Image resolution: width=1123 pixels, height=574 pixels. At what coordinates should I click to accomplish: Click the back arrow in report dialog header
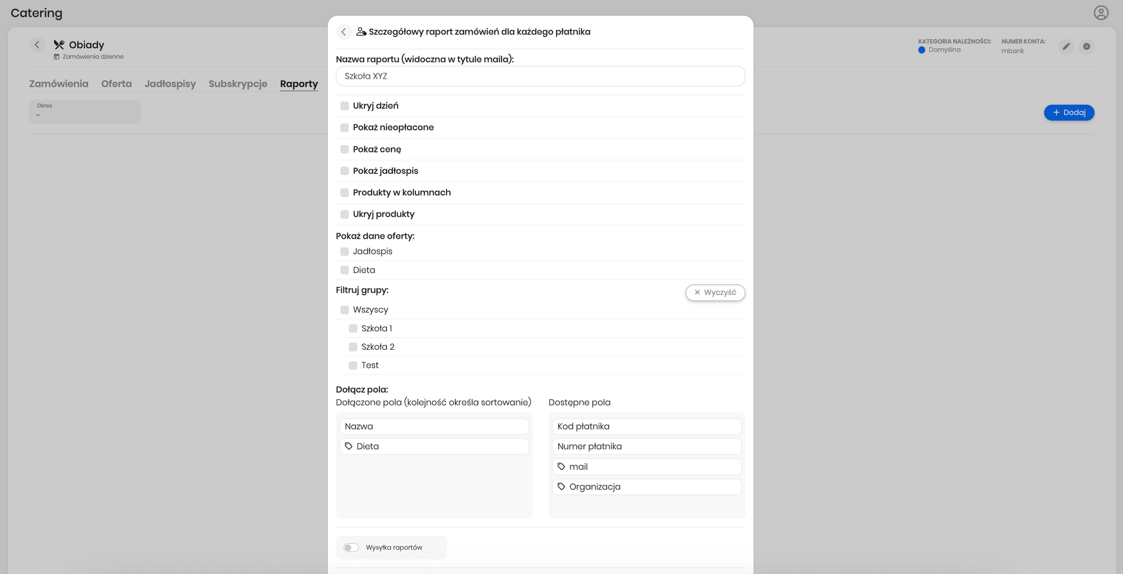click(x=344, y=32)
